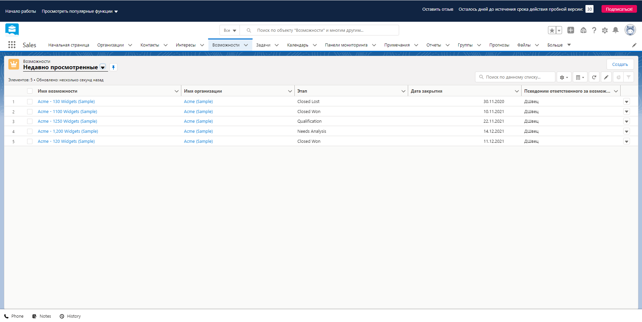Open the setup gear icon in header

click(605, 30)
